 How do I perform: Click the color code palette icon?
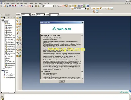(x=72, y=9)
